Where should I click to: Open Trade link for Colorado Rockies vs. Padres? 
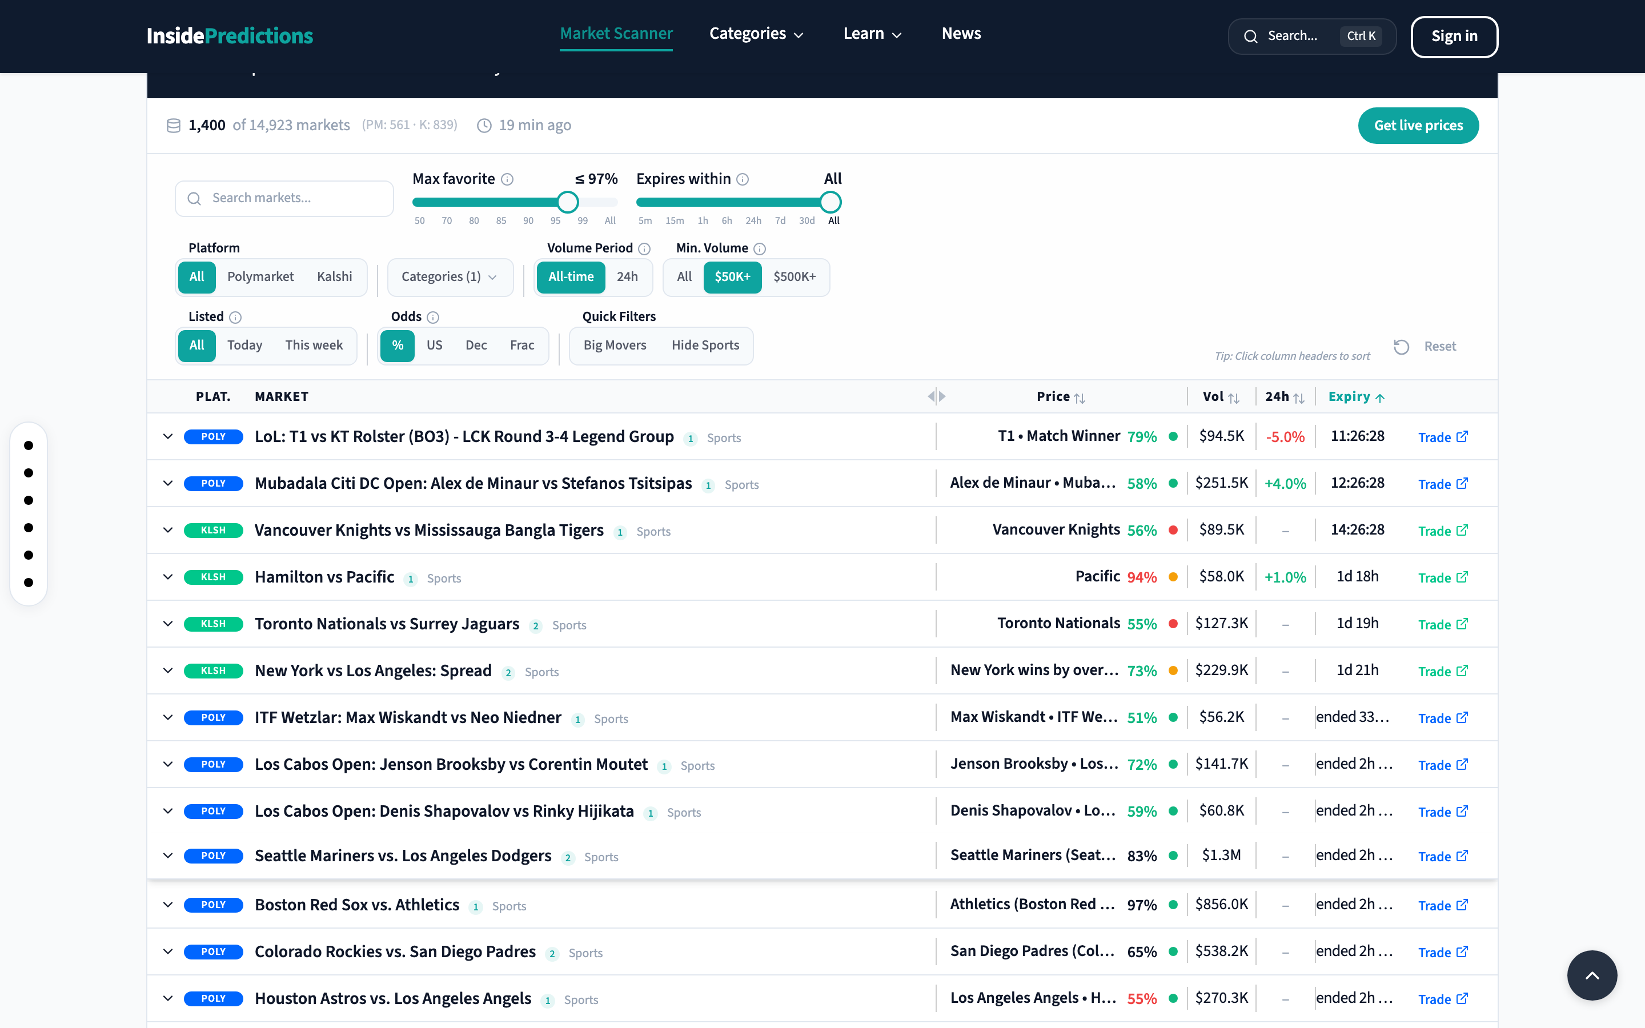pyautogui.click(x=1443, y=952)
